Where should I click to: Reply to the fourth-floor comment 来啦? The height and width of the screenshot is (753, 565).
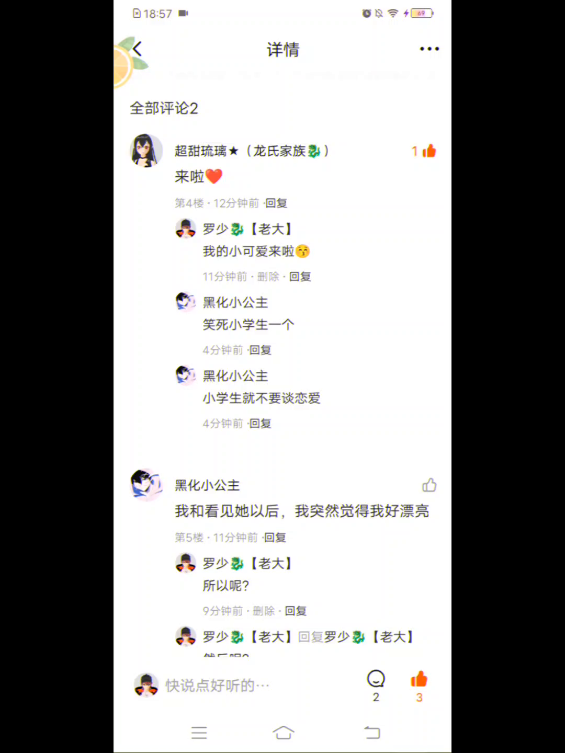276,203
